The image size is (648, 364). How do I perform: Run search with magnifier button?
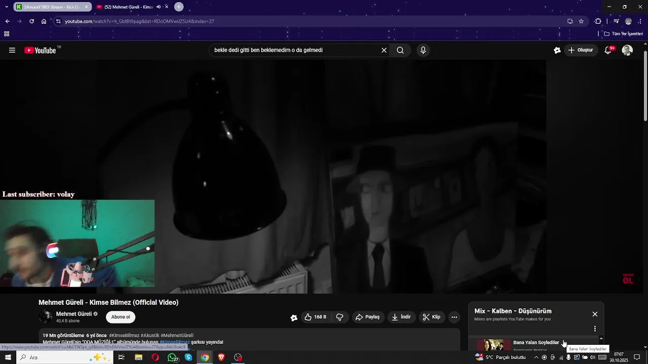pos(400,50)
